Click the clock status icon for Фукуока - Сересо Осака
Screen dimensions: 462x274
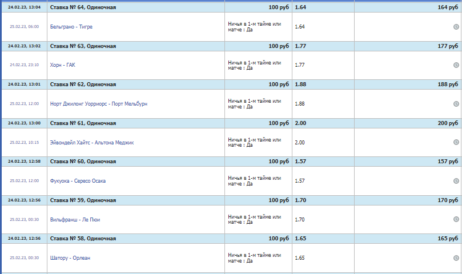pyautogui.click(x=456, y=181)
